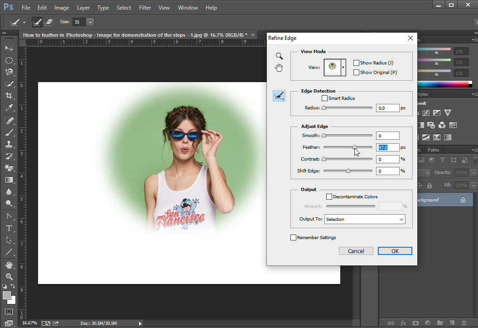Cancel the Refine Edge dialog
The width and height of the screenshot is (478, 328).
click(356, 251)
